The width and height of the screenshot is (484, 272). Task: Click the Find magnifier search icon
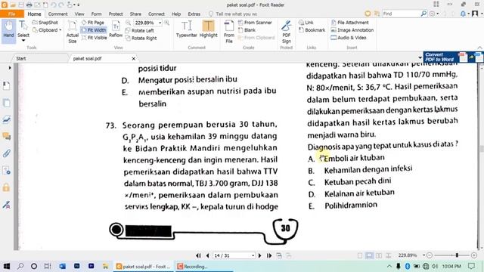pyautogui.click(x=423, y=14)
